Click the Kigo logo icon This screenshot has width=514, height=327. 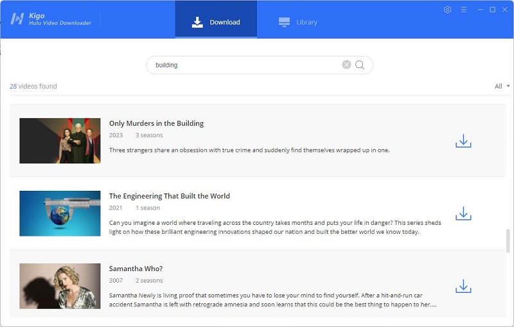(x=17, y=19)
